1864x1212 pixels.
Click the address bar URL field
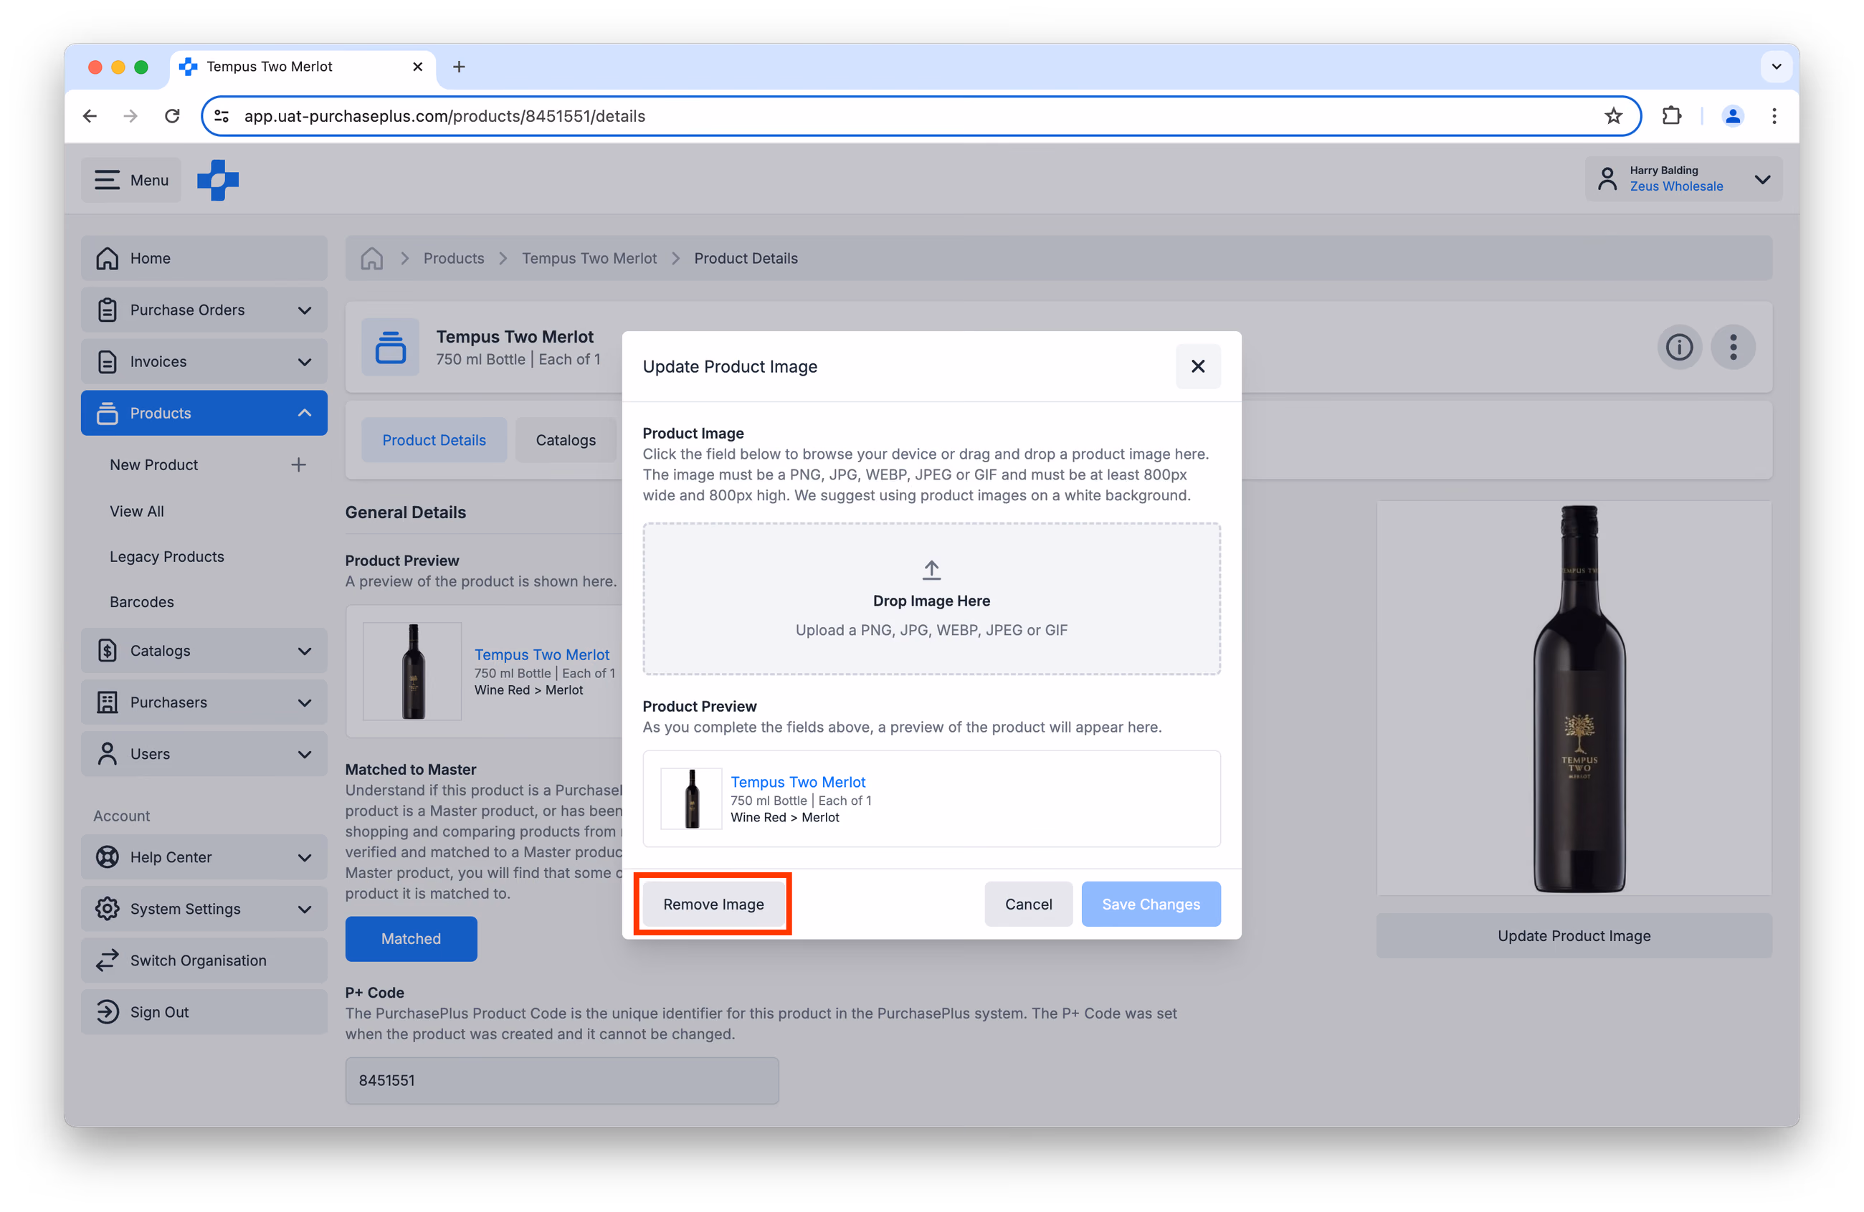coord(921,116)
